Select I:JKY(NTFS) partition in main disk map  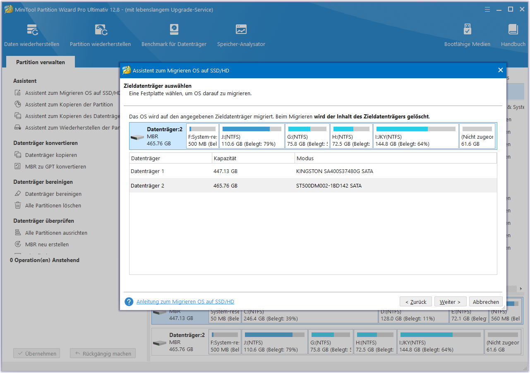coord(440,343)
